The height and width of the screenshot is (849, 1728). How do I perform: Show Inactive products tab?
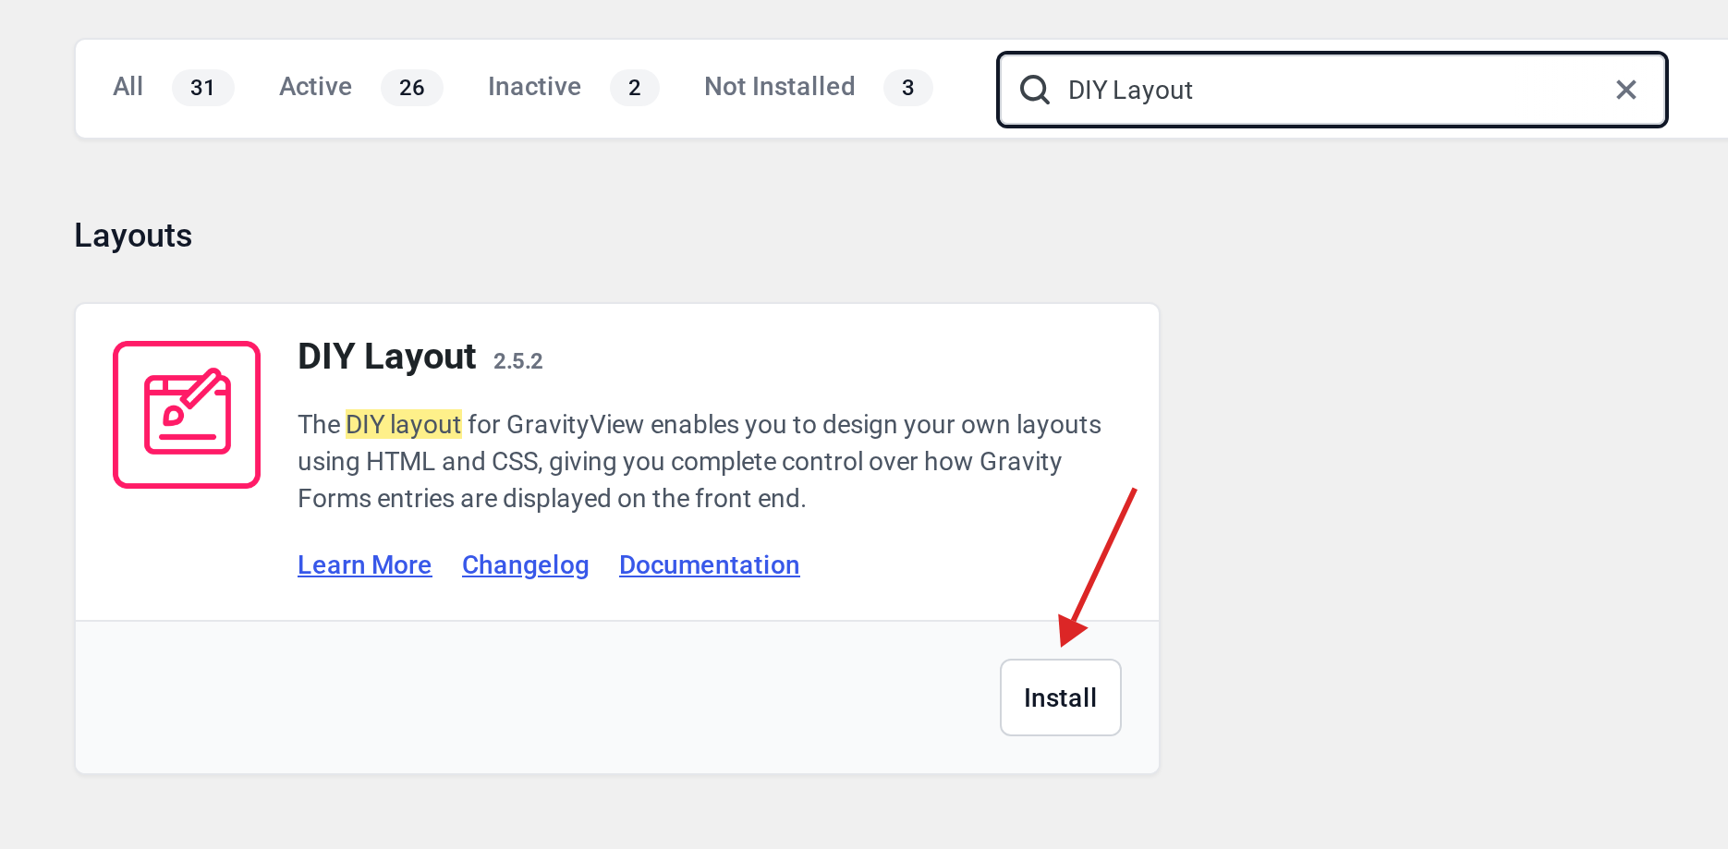pos(534,87)
